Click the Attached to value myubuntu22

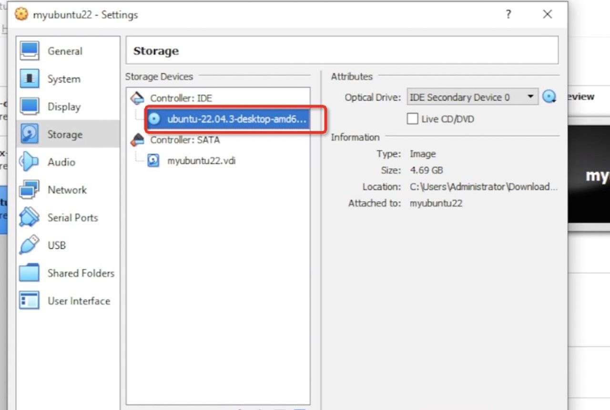pyautogui.click(x=436, y=204)
